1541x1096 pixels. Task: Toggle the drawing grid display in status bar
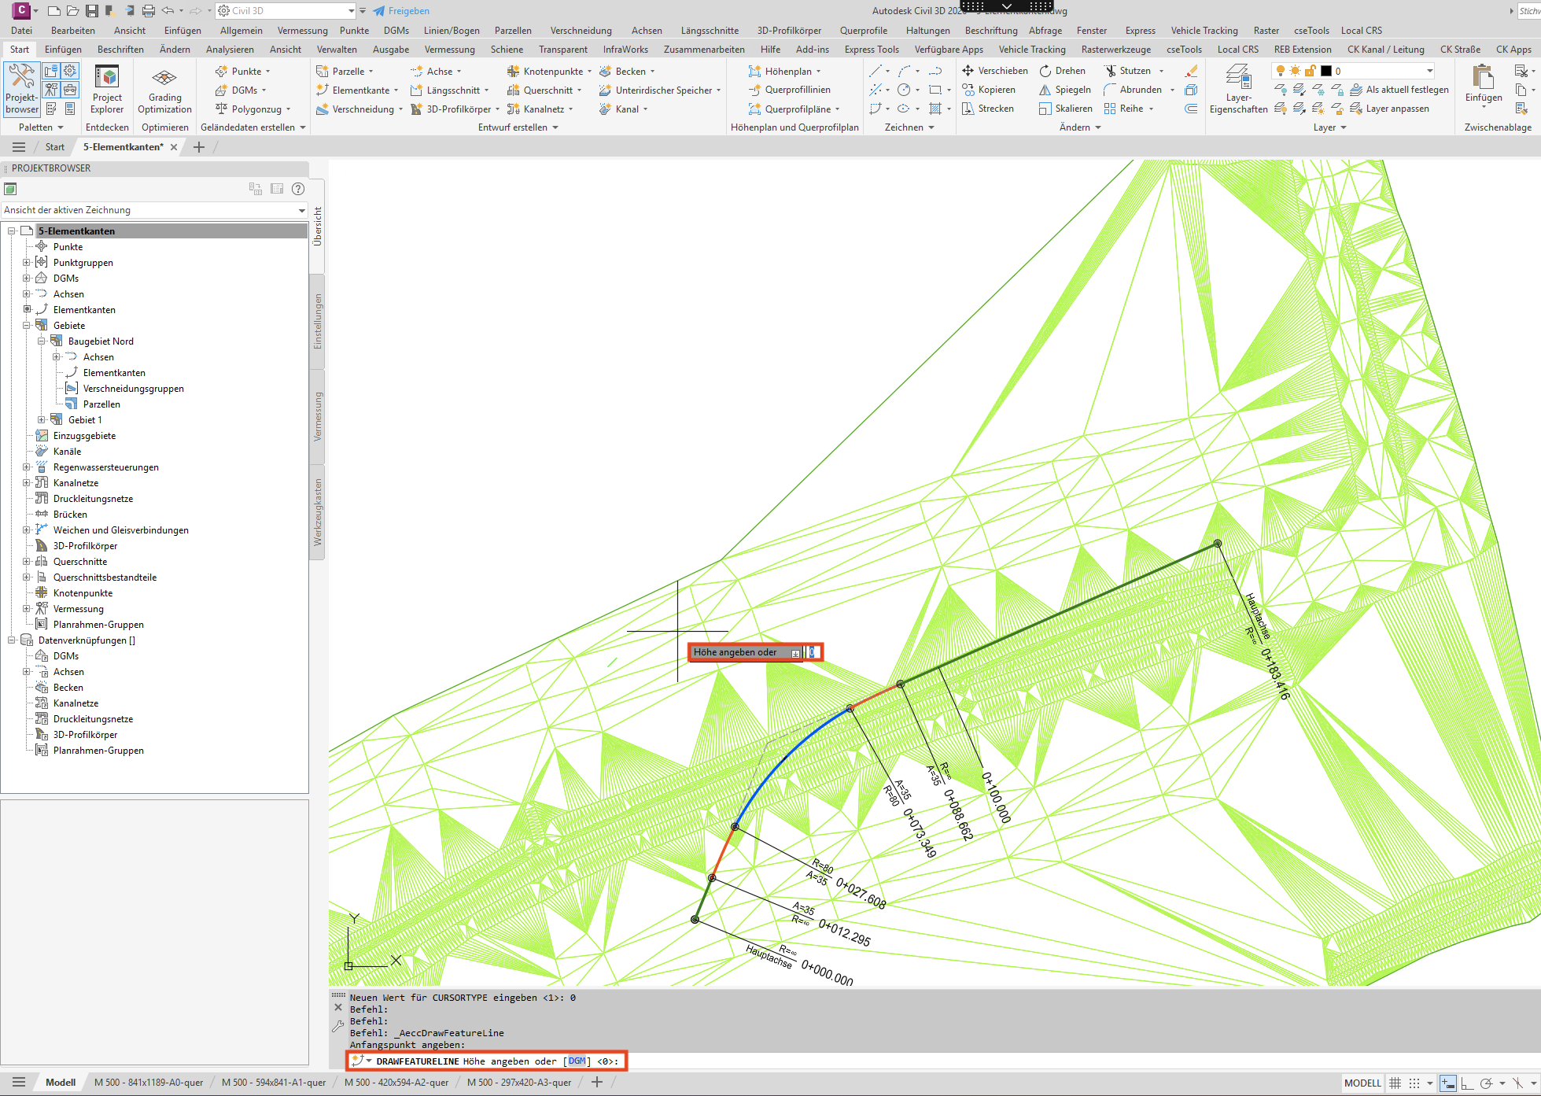click(x=1395, y=1083)
